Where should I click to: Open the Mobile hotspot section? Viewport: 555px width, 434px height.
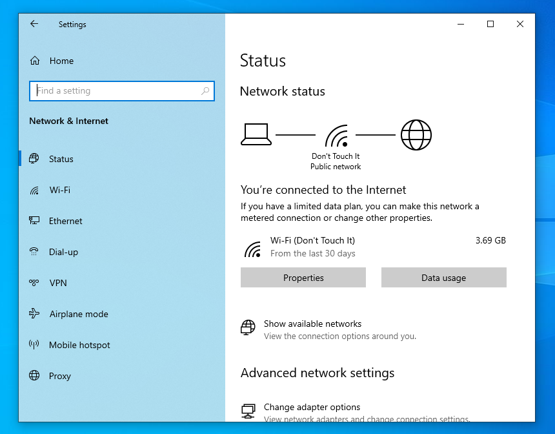click(79, 345)
